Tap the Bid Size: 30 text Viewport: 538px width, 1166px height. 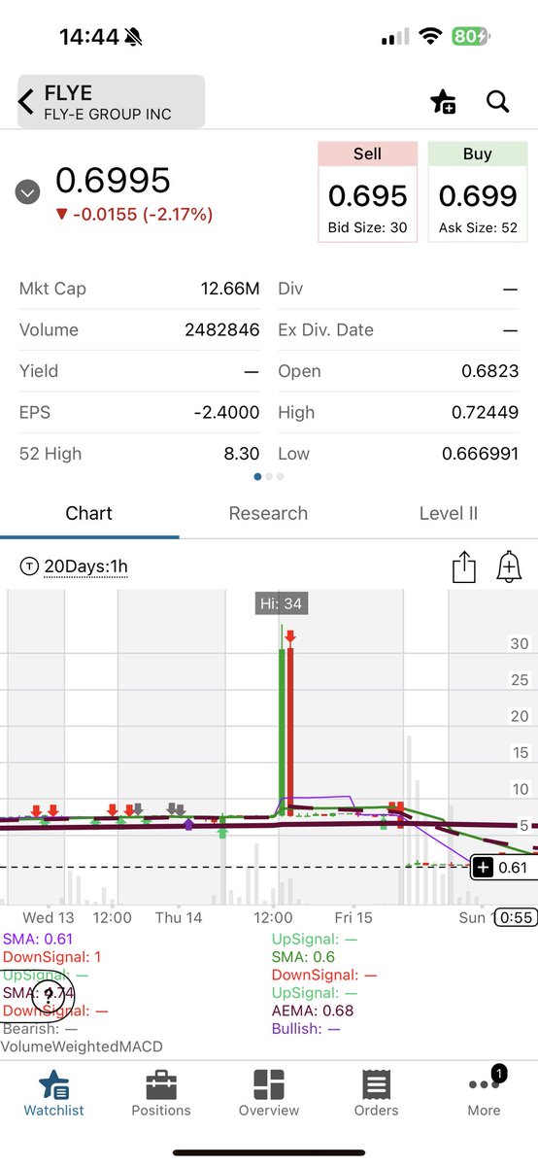coord(368,228)
